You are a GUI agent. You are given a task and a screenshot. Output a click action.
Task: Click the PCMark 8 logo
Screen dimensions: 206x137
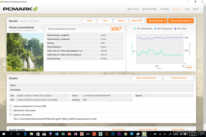(20, 9)
